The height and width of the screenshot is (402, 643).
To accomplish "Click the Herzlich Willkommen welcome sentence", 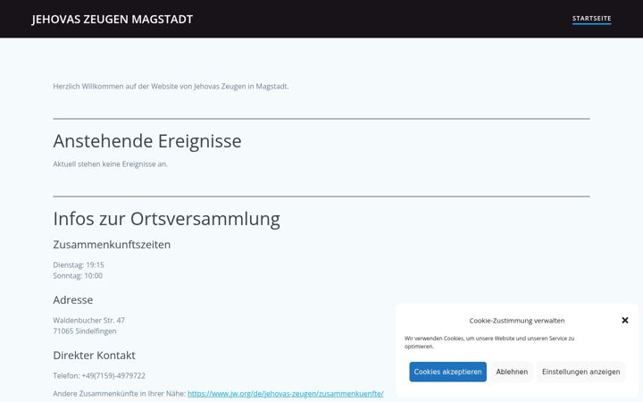I will tap(171, 87).
